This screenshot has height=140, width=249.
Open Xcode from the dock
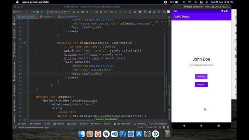[x=123, y=134]
